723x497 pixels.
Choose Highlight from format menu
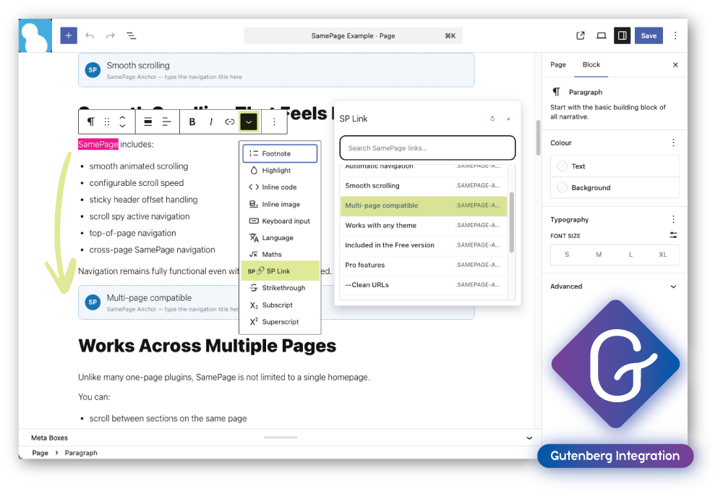[280, 170]
